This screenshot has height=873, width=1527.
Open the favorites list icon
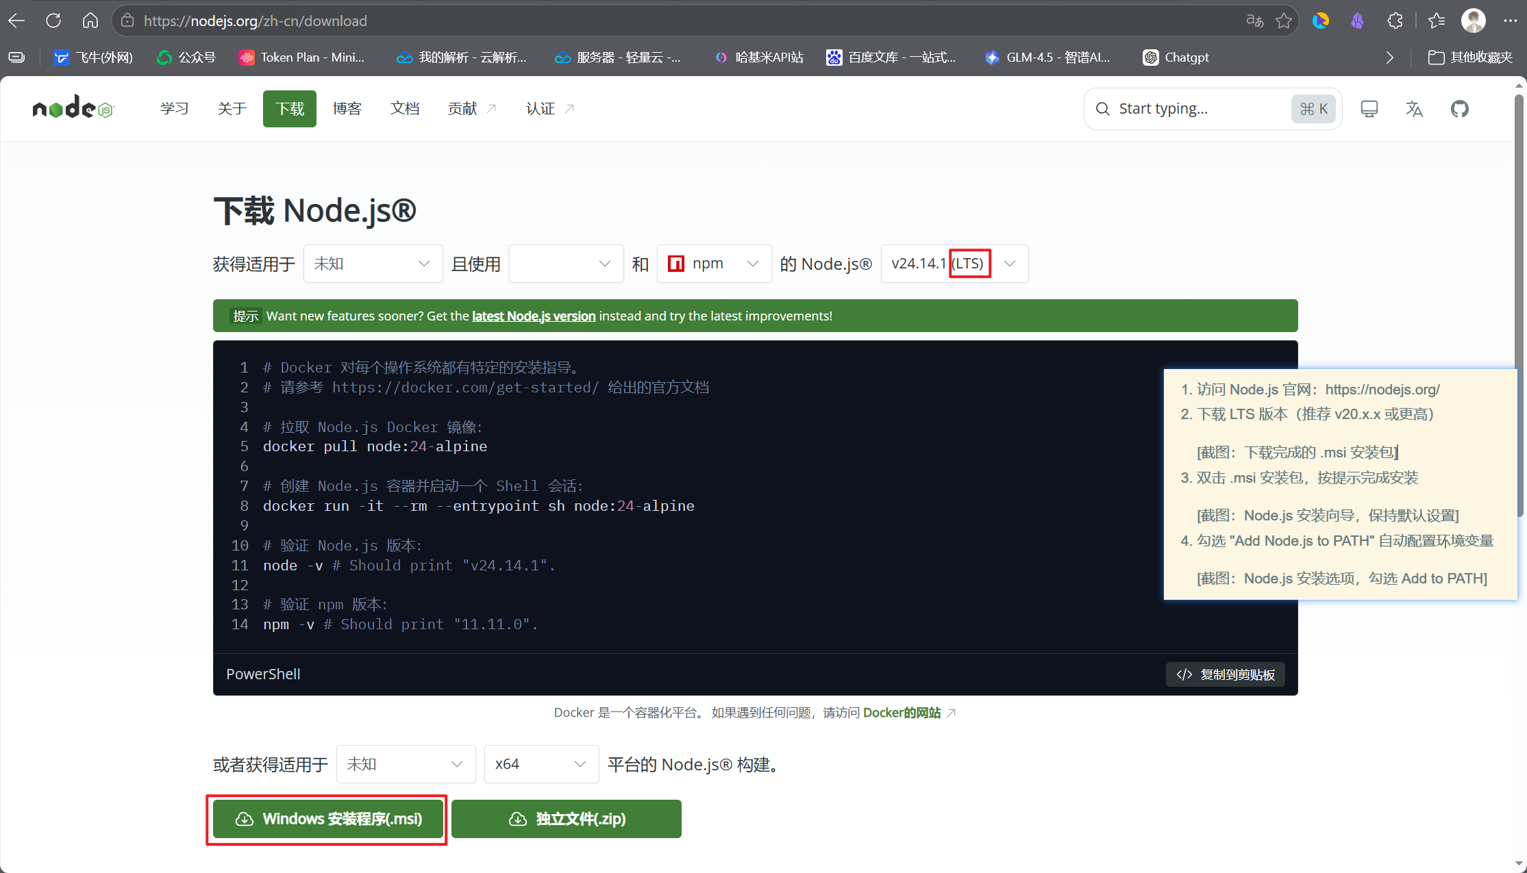[x=1437, y=21]
